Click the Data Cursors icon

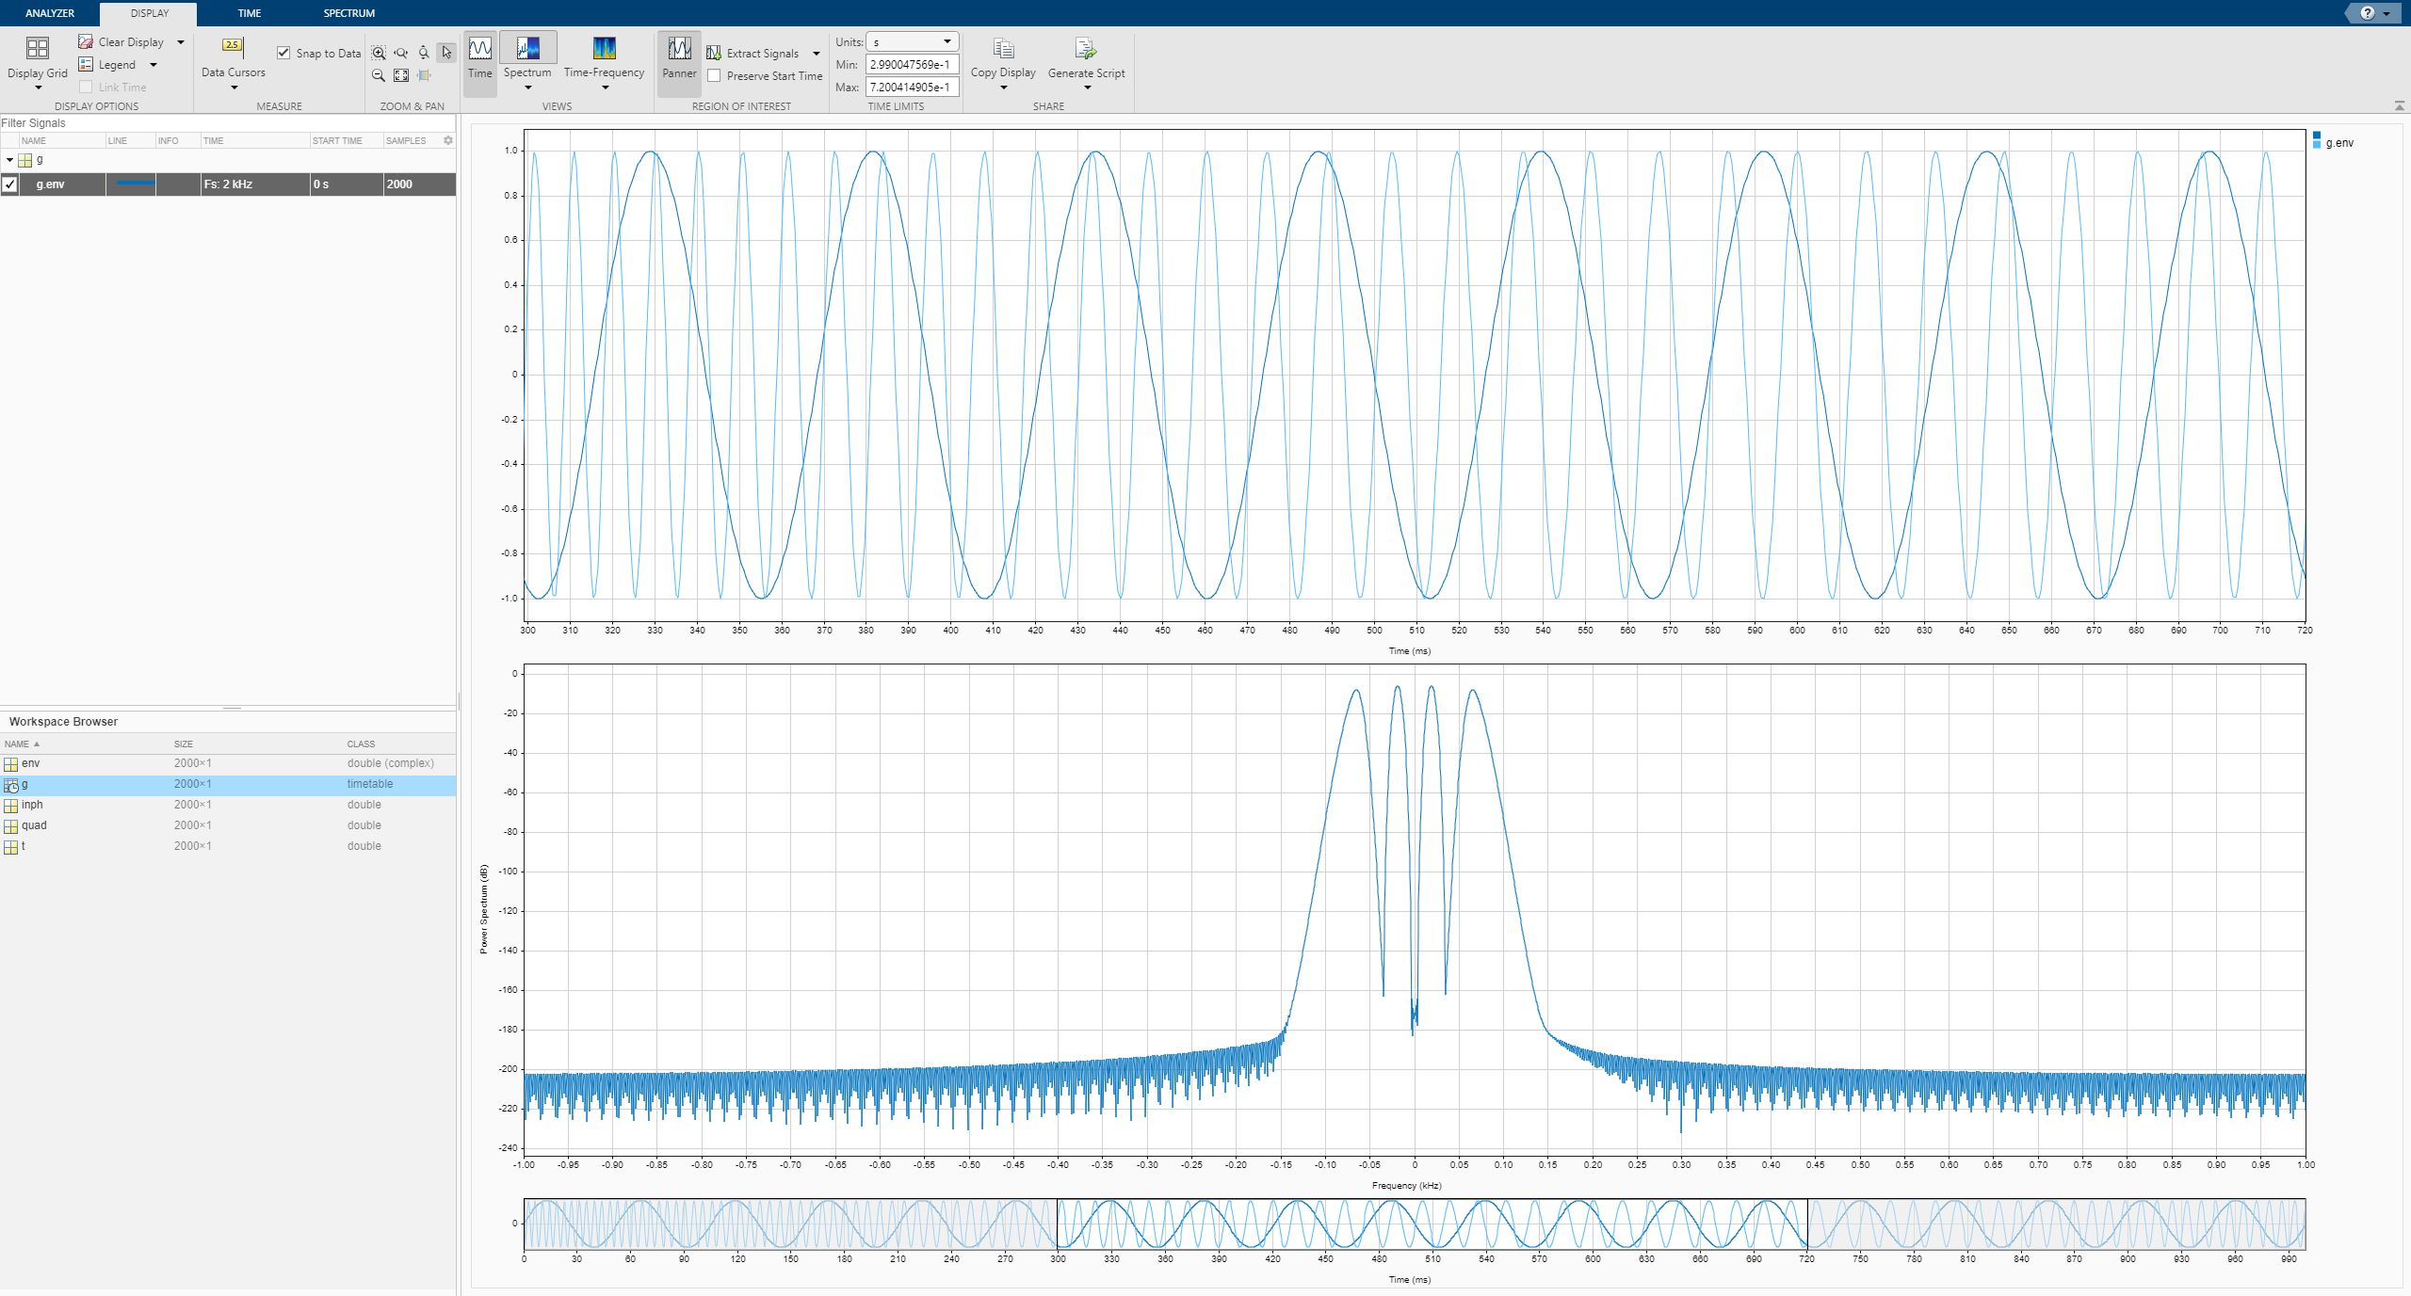pyautogui.click(x=233, y=45)
